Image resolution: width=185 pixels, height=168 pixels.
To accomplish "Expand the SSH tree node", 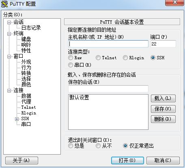I will tap(17, 119).
